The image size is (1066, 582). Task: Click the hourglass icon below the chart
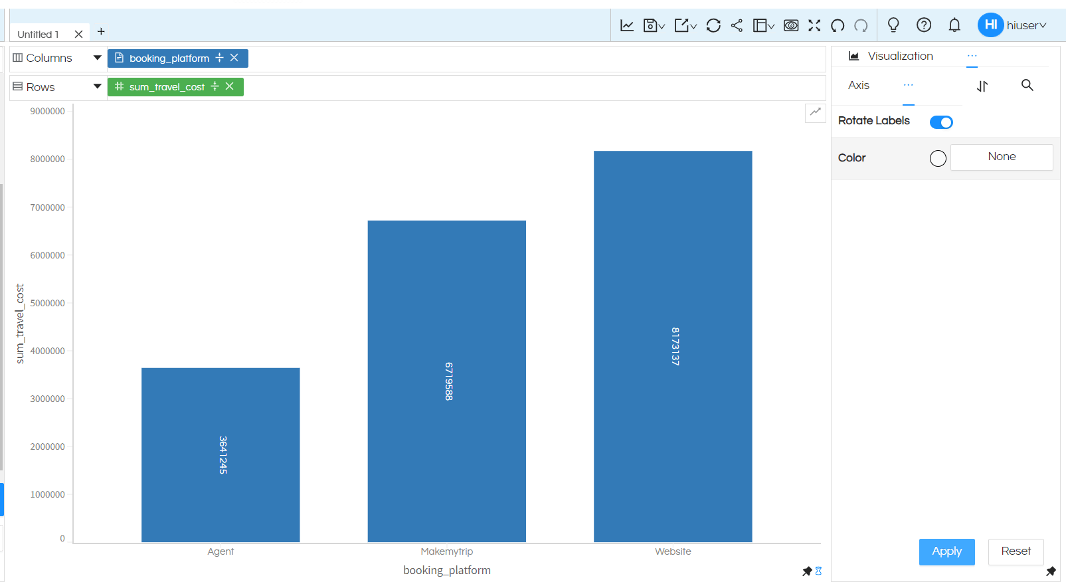(819, 571)
